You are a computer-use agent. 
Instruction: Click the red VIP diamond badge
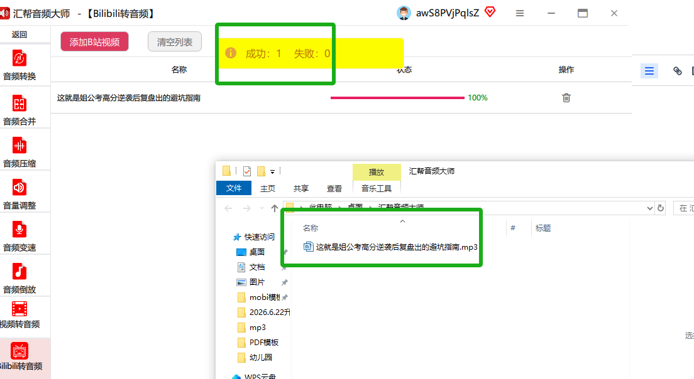click(490, 12)
